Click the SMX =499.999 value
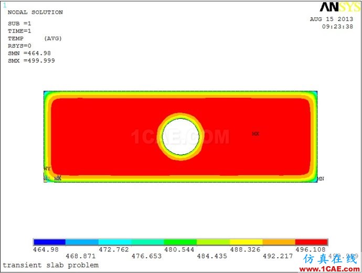The image size is (362, 273). point(31,60)
